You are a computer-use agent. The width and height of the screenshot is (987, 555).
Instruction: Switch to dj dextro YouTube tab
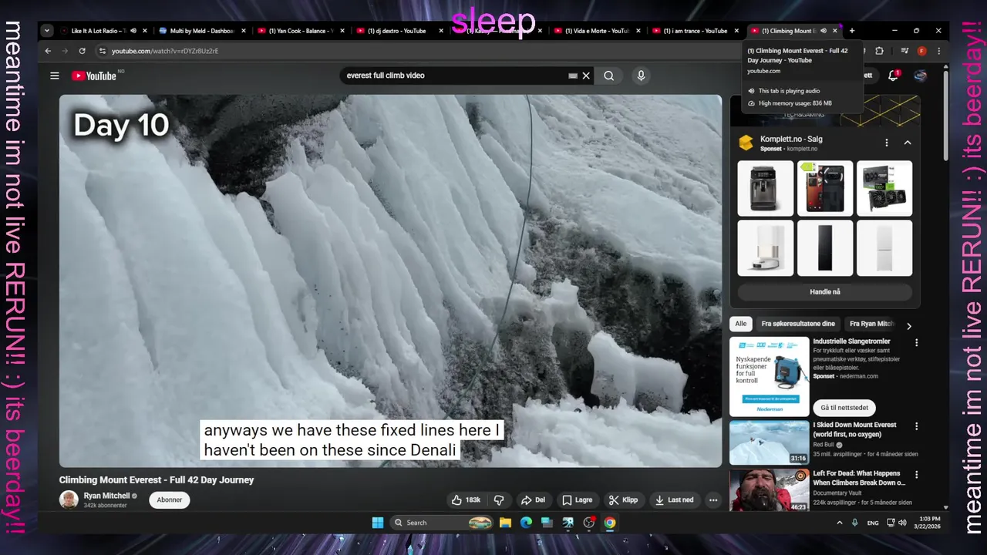click(399, 31)
